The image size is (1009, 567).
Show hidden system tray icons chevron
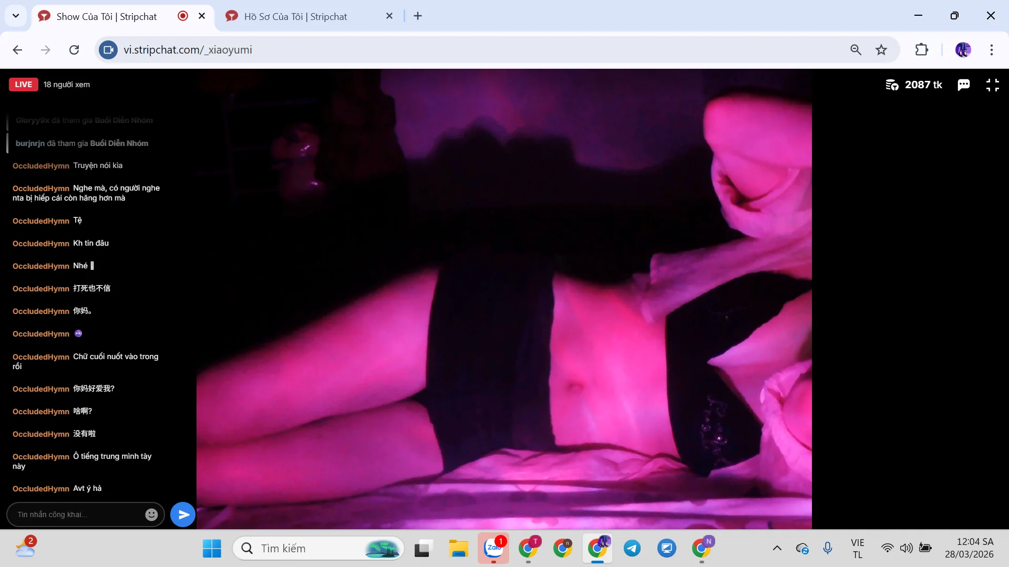click(777, 548)
